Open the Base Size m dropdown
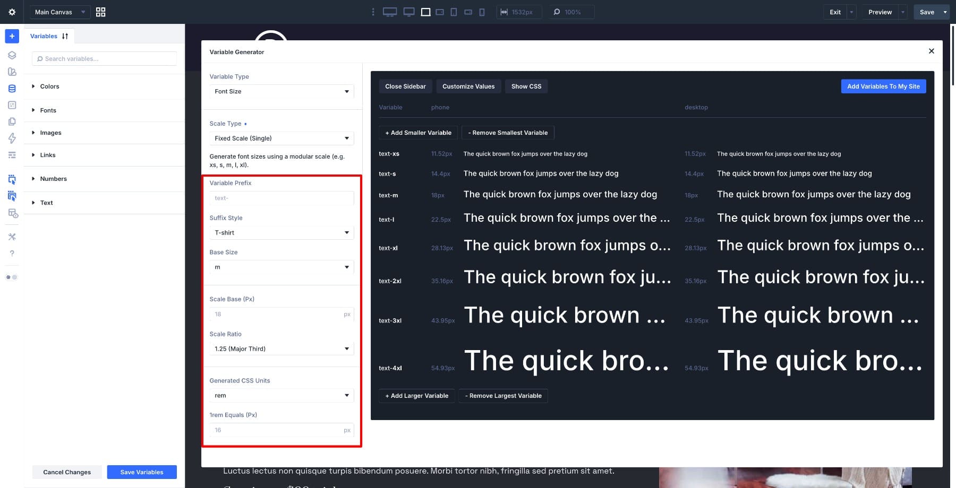 (x=281, y=267)
